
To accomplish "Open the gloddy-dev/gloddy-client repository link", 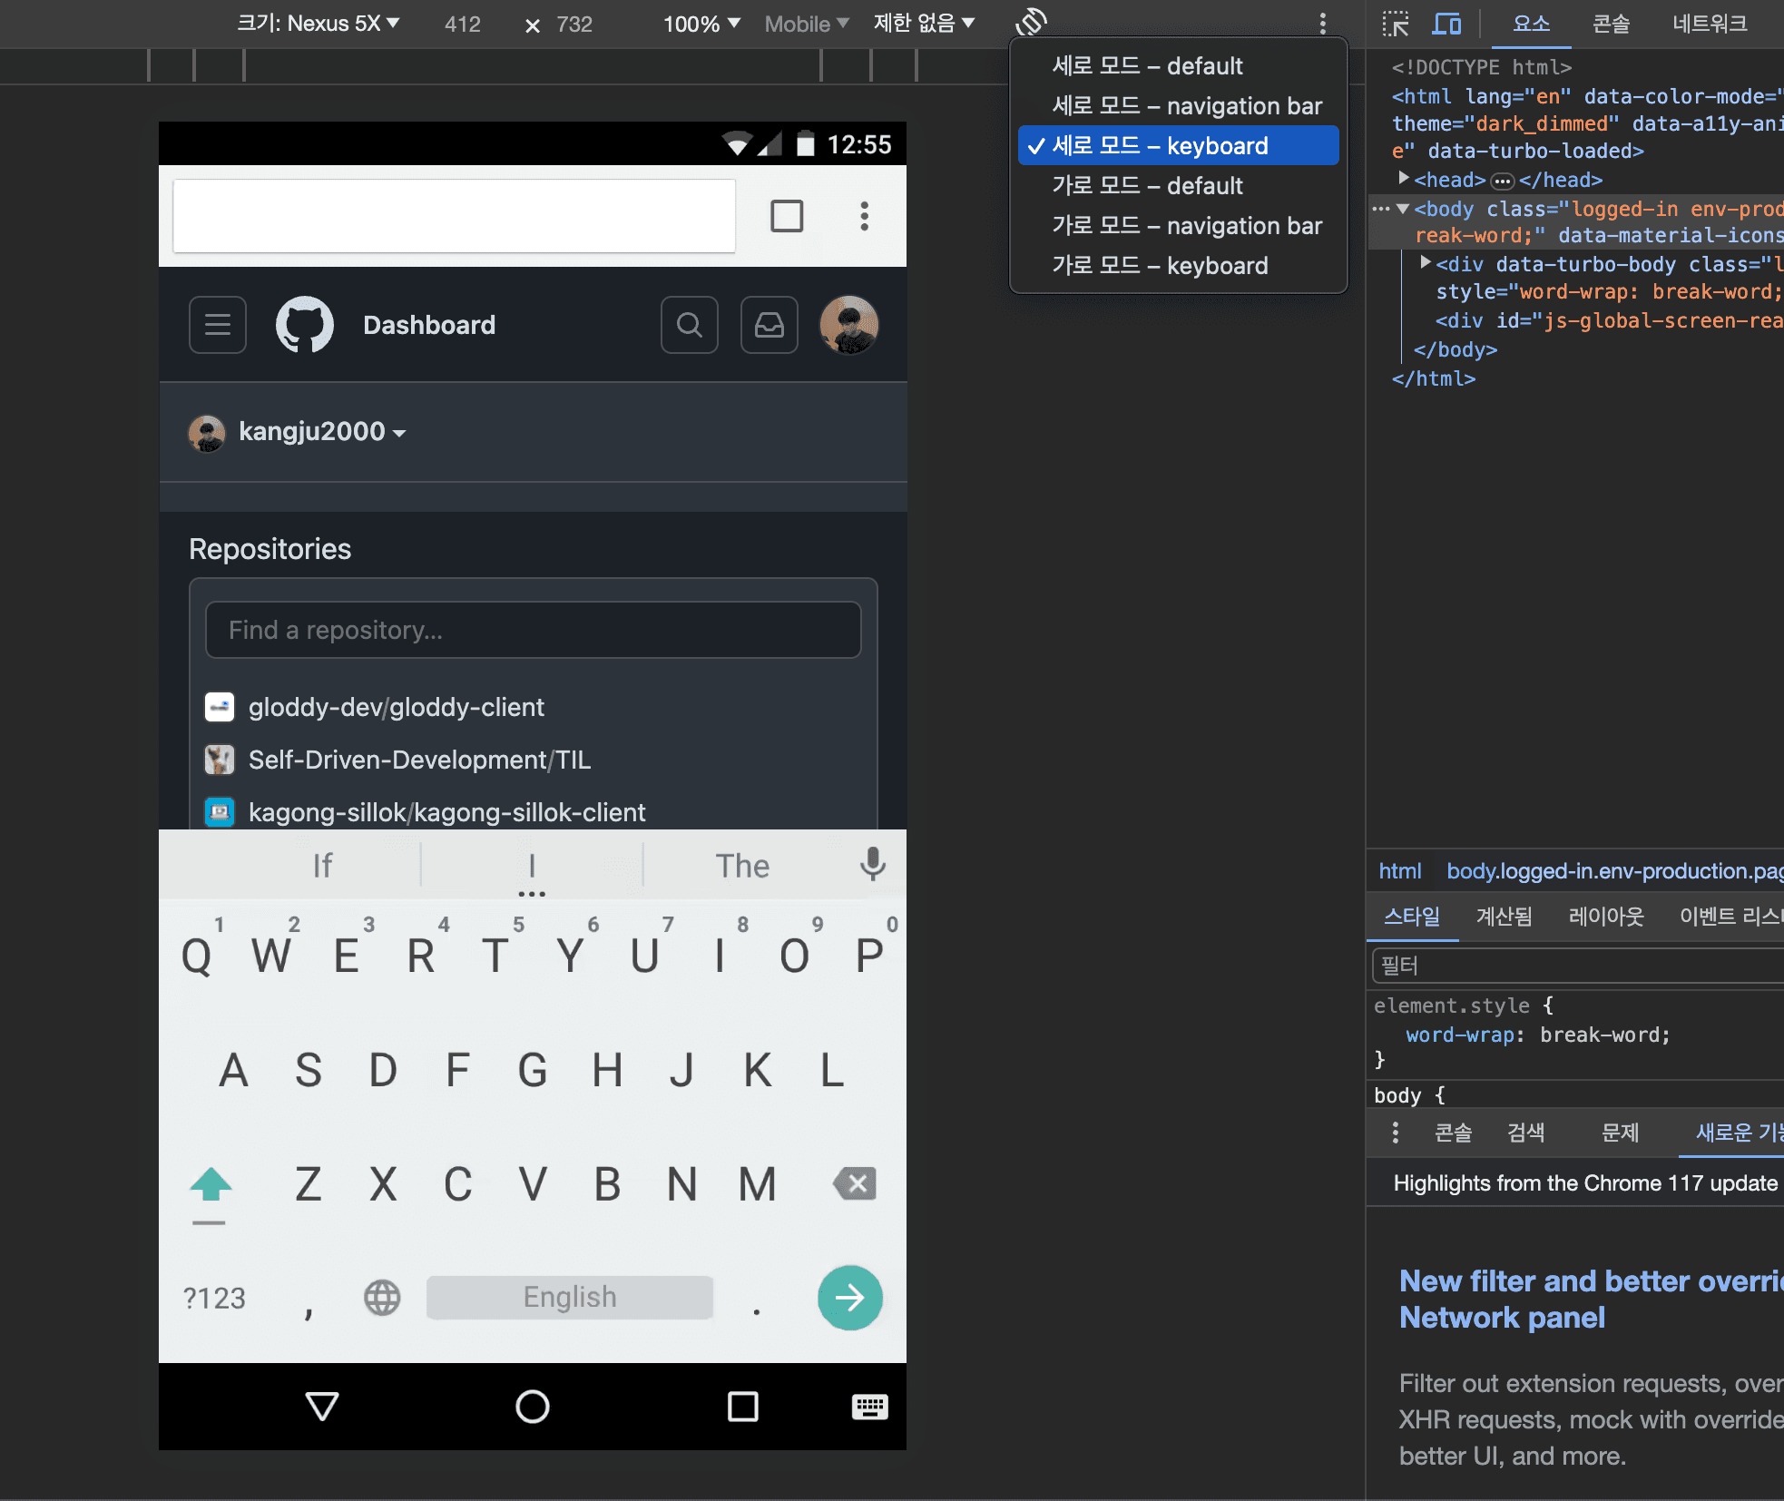I will tap(396, 707).
